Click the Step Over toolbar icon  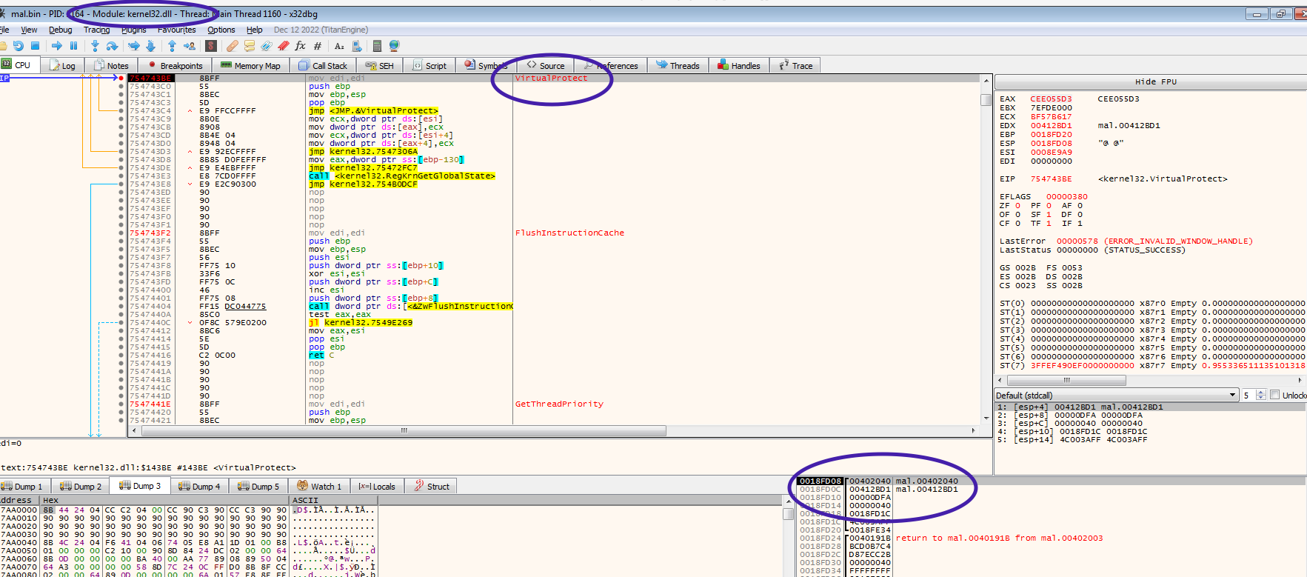tap(112, 46)
